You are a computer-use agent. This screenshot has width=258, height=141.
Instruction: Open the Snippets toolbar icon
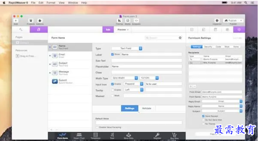pos(136,21)
